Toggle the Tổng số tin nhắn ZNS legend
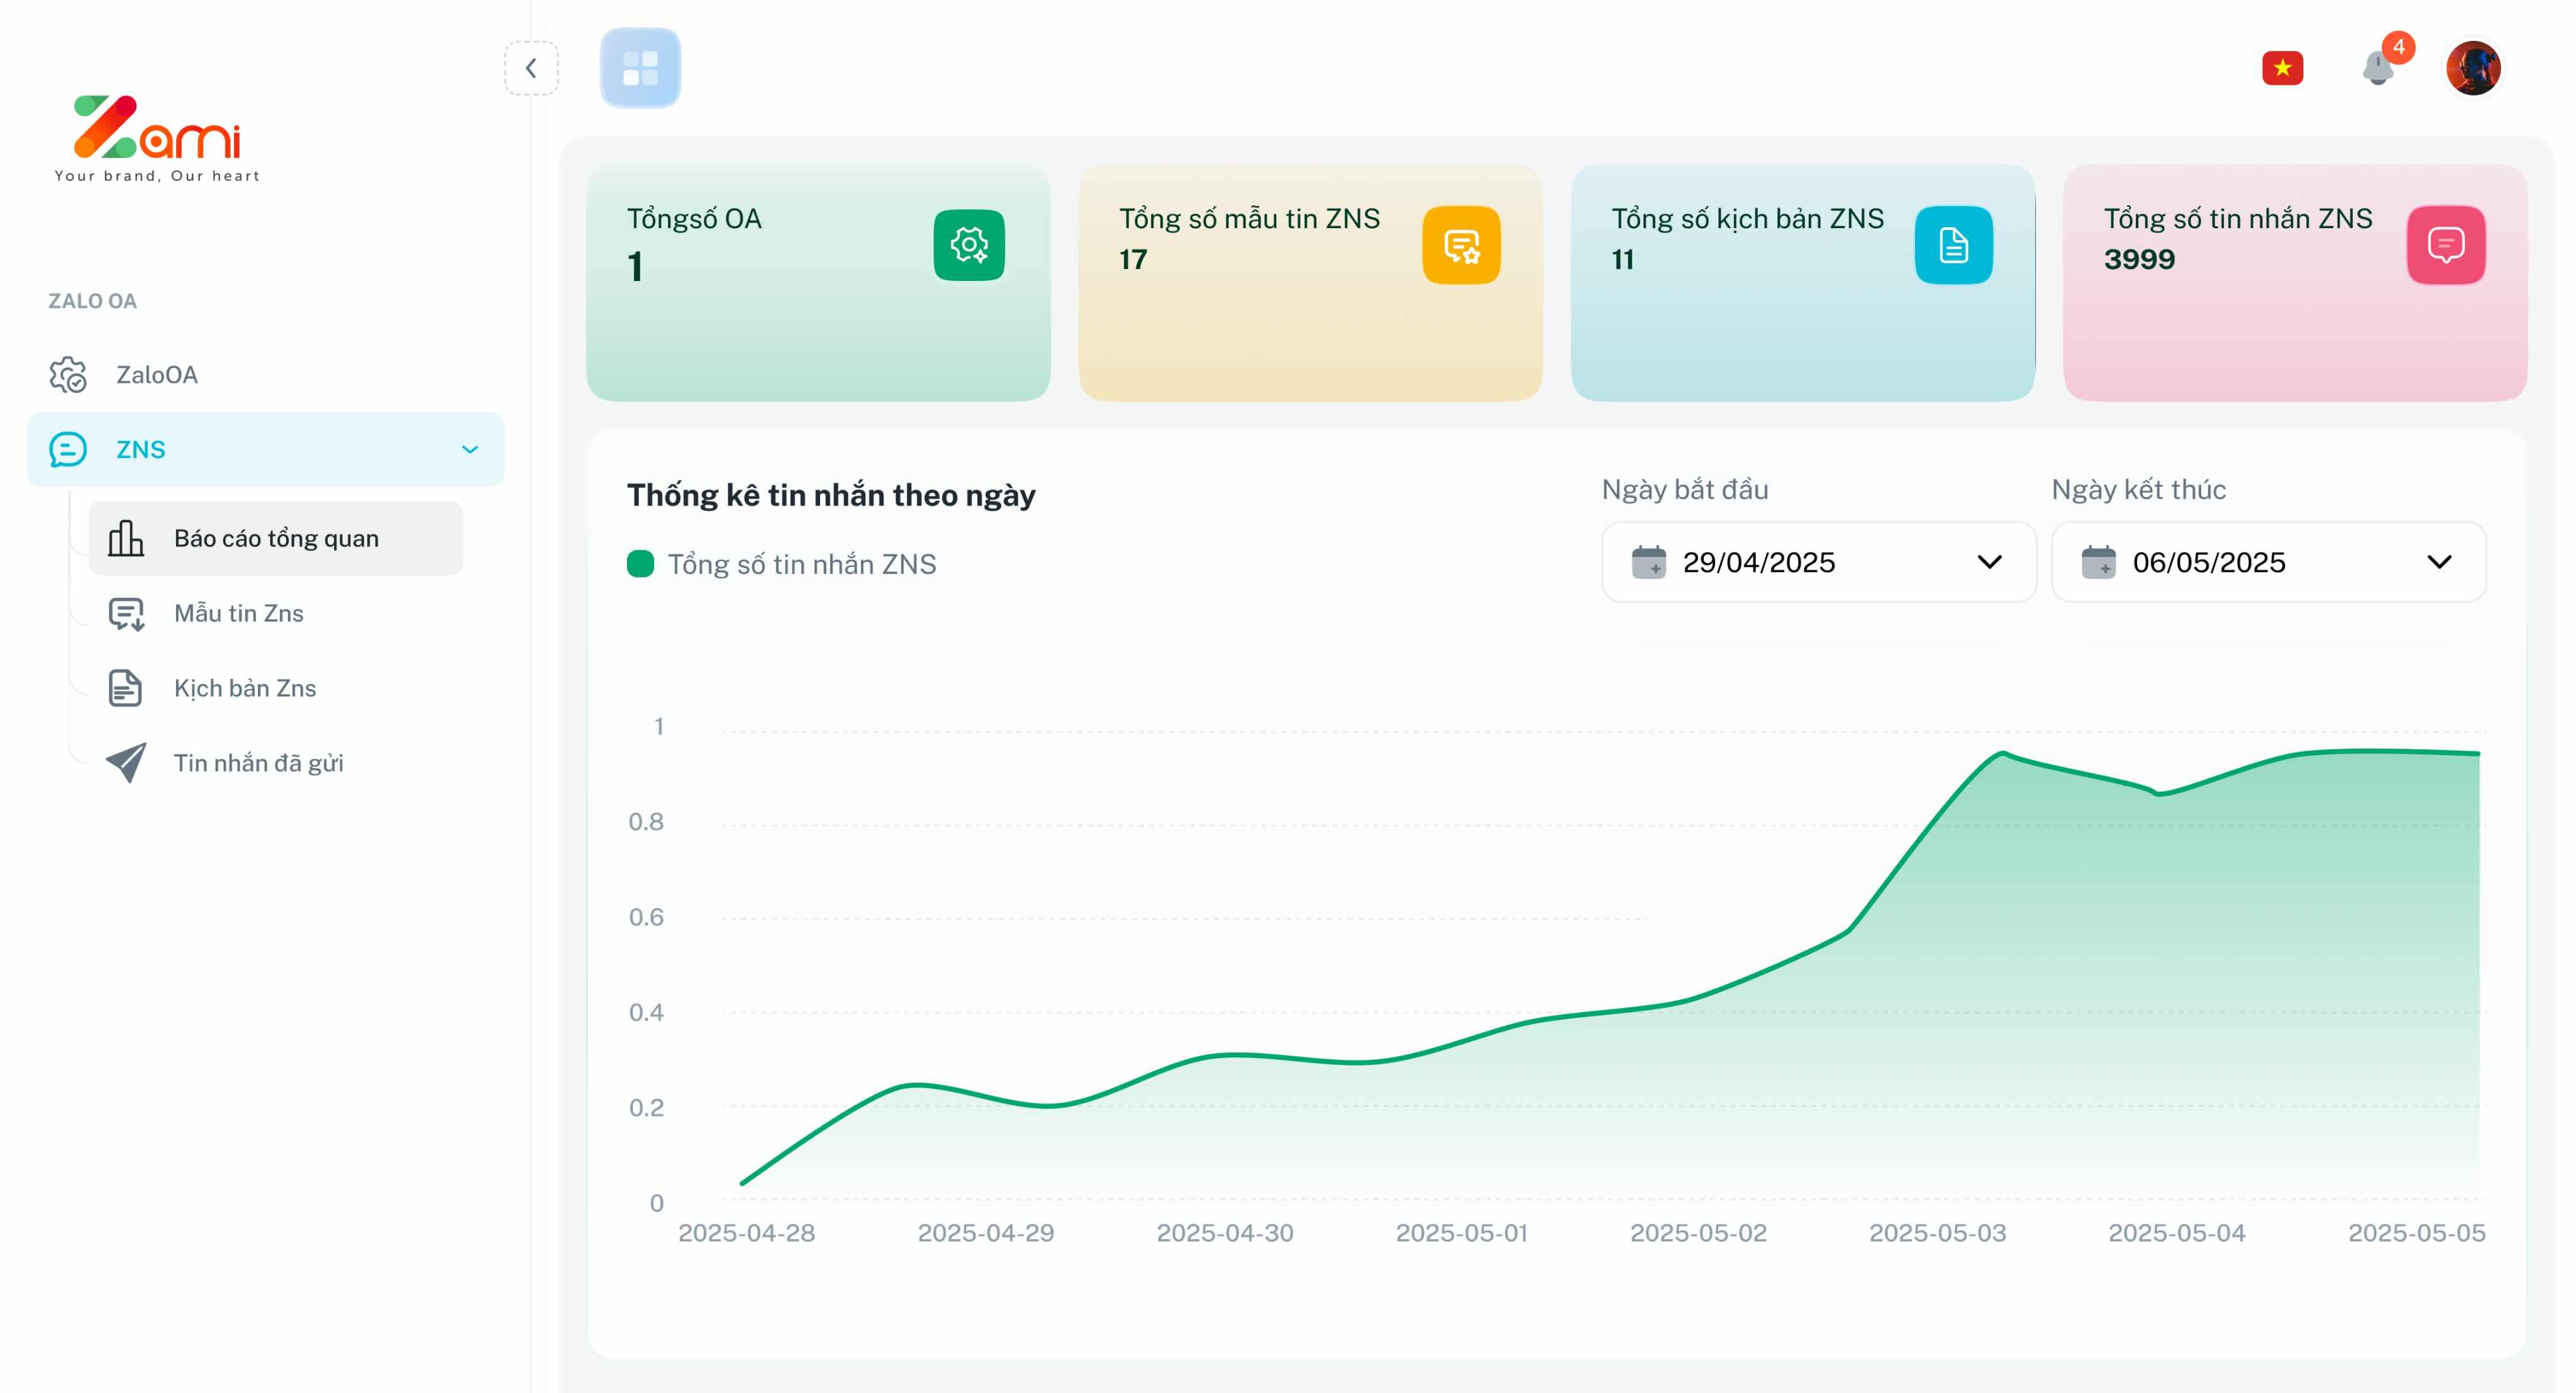Screen dimensions: 2576x1393 point(781,564)
